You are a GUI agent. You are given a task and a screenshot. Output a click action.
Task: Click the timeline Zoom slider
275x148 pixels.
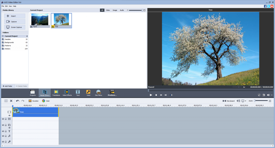[x=260, y=101]
